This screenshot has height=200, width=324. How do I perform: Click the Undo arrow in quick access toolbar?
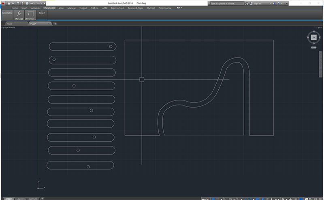[32, 4]
